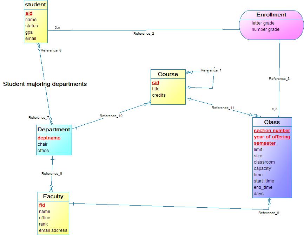
Task: Click the Faculty entity title
Action: point(53,196)
